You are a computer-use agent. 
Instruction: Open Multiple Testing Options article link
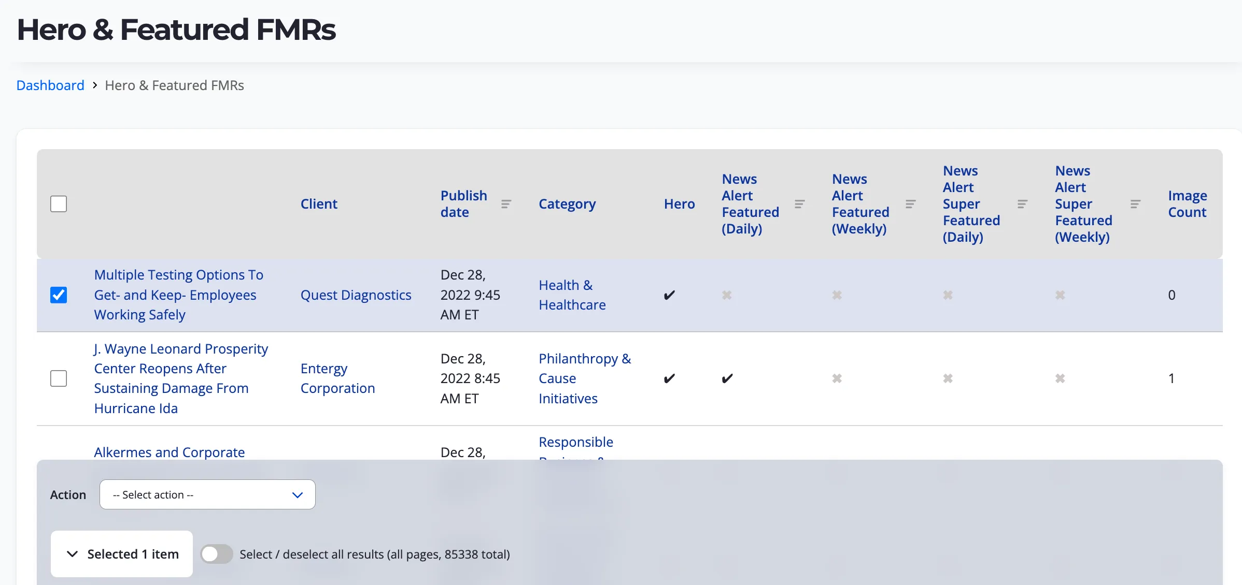pyautogui.click(x=178, y=295)
